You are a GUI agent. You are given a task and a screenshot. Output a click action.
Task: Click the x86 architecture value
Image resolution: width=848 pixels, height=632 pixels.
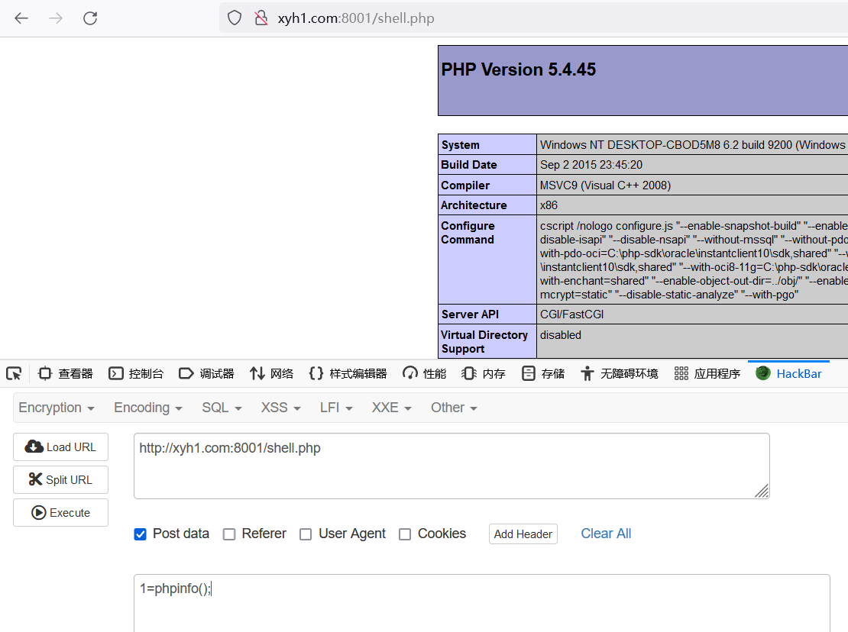pyautogui.click(x=549, y=205)
